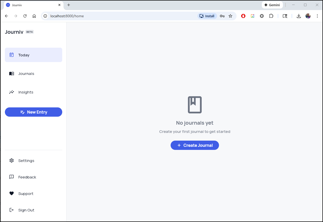The width and height of the screenshot is (323, 222).
Task: Open the Journals menu item
Action: point(26,74)
